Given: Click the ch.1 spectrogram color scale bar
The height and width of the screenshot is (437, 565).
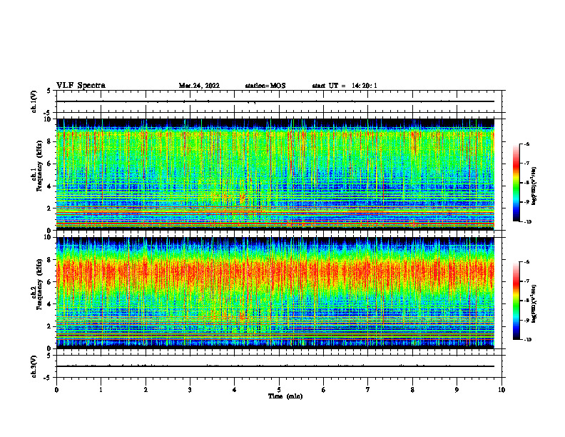Looking at the screenshot, I should click(x=516, y=183).
